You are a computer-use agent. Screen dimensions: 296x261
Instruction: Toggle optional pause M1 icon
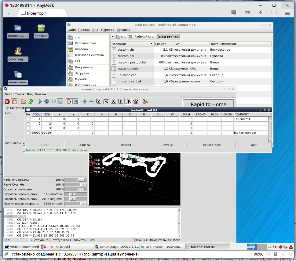[x=76, y=102]
